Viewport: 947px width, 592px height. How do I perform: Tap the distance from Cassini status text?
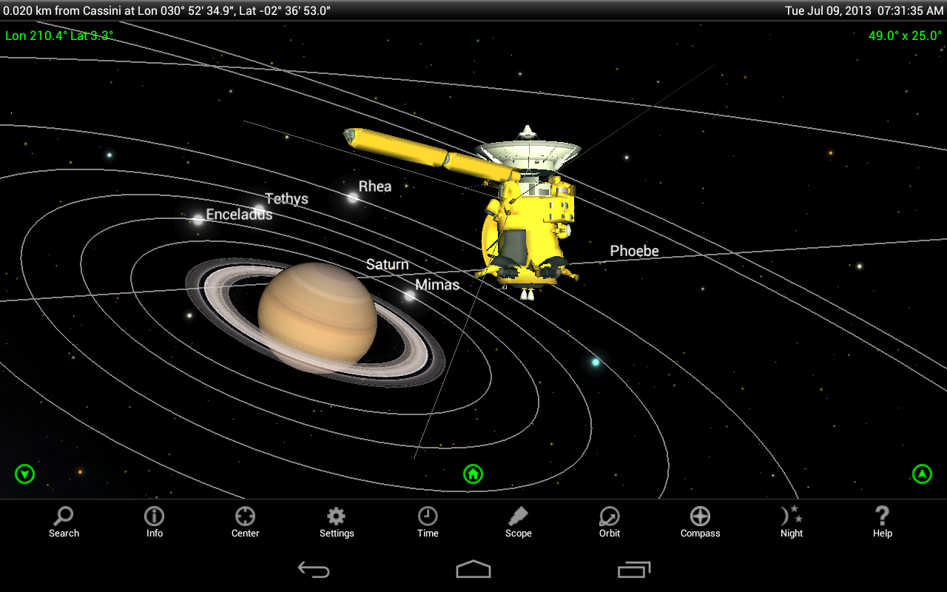click(166, 10)
